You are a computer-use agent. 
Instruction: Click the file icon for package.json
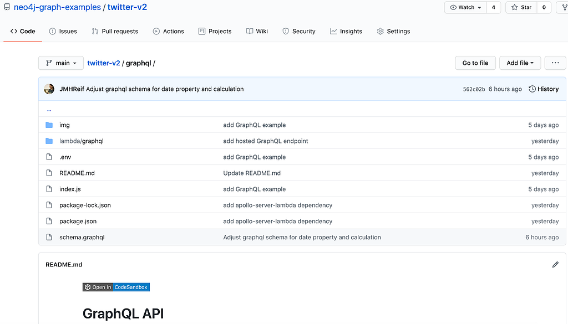(49, 221)
